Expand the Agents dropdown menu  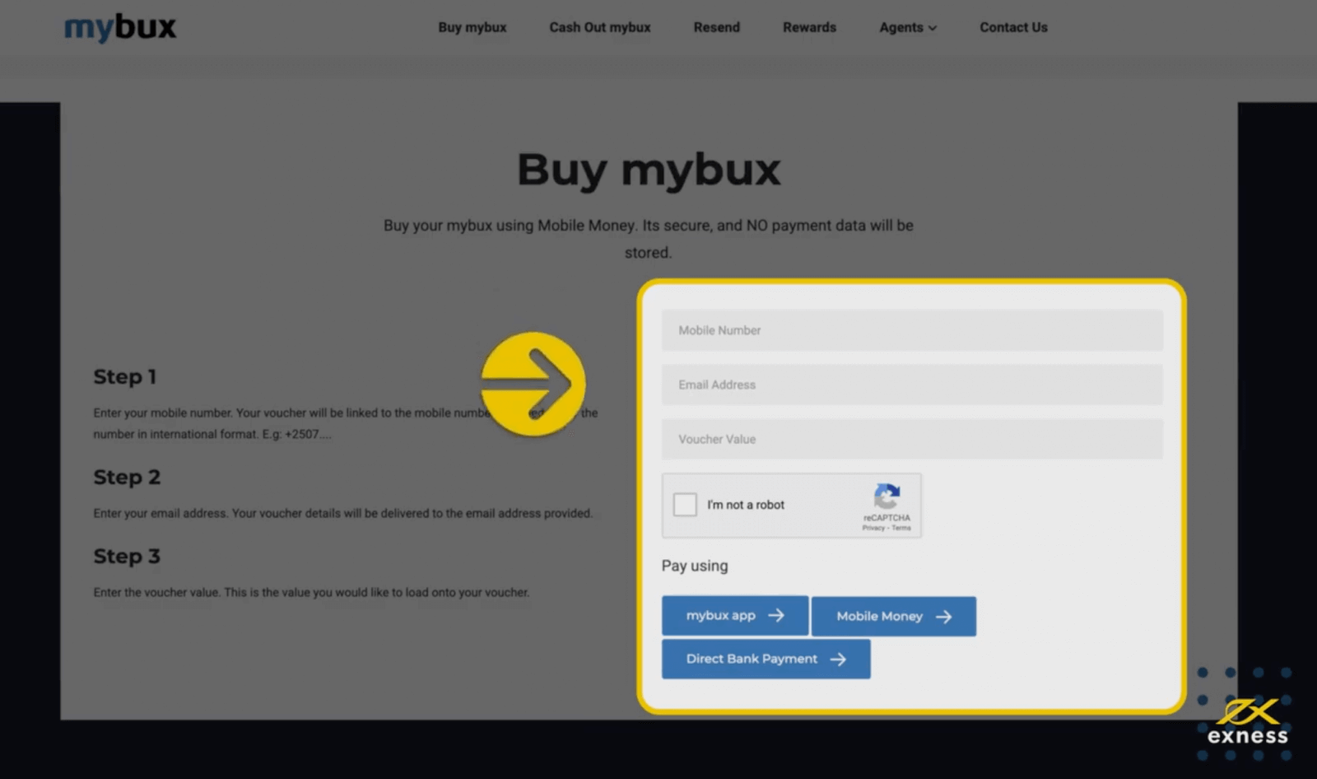(908, 27)
